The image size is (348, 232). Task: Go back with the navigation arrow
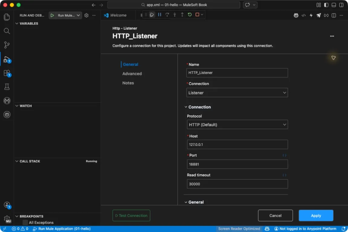[x=93, y=5]
